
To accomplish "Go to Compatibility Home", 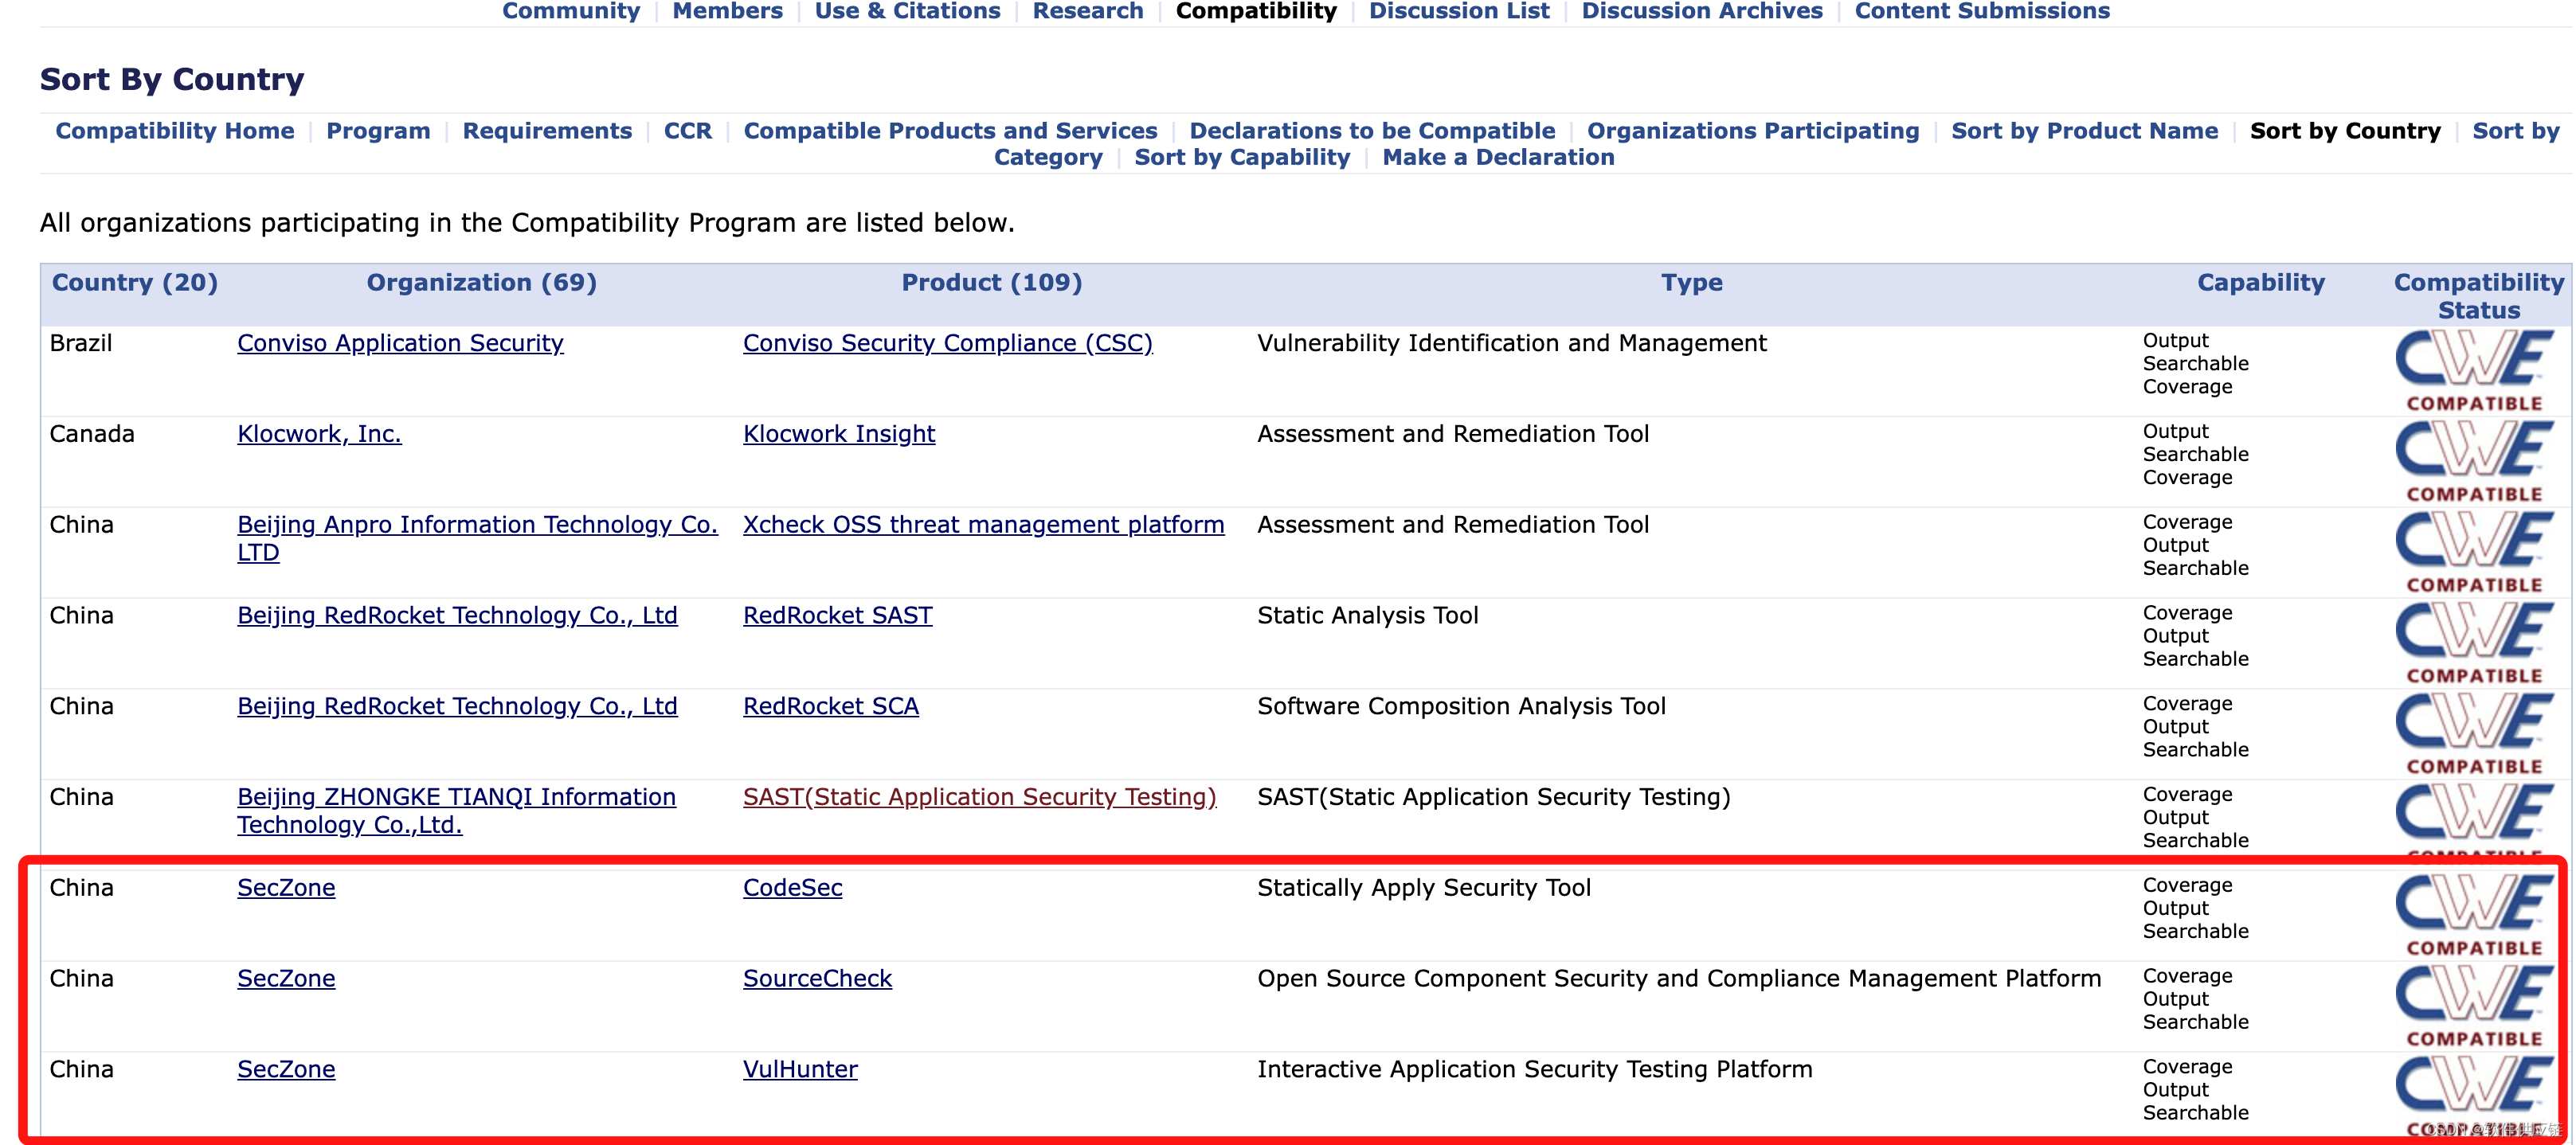I will [x=175, y=131].
